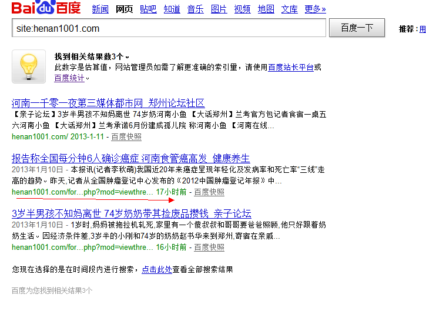Click 点击此处 to view all search results
Screen dimensions: 426x311
pos(156,270)
